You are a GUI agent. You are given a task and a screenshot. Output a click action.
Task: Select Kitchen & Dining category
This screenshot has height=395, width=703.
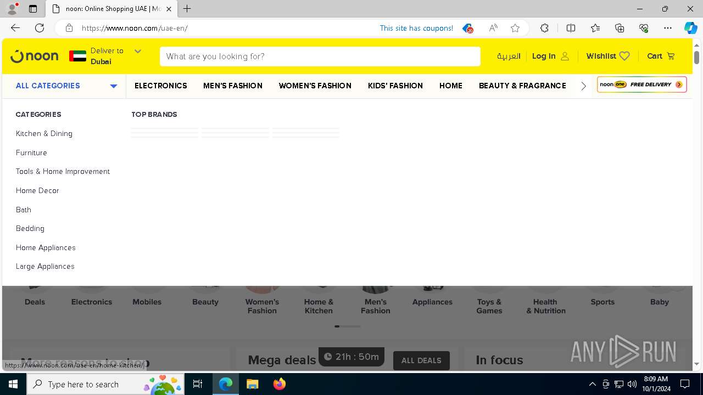point(44,133)
